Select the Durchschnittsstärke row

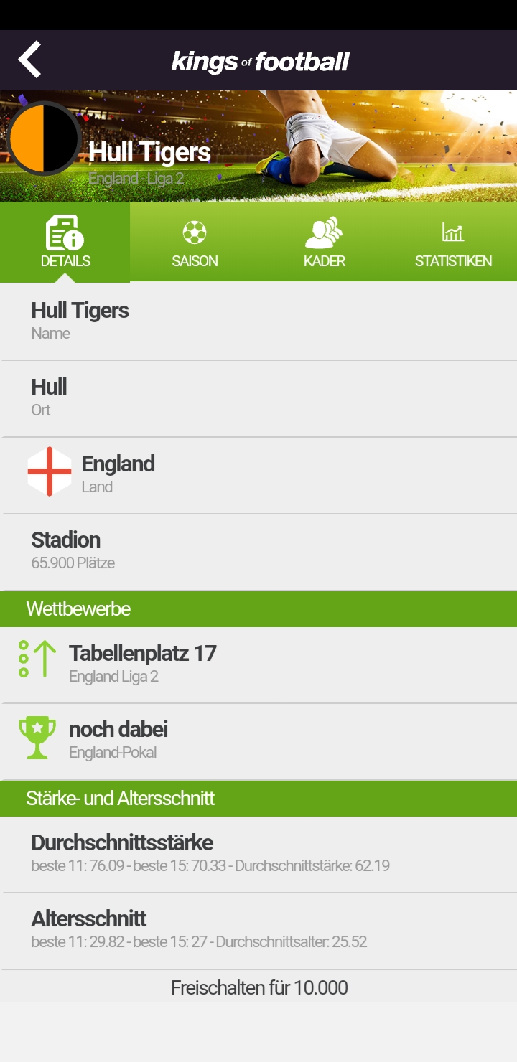point(258,855)
